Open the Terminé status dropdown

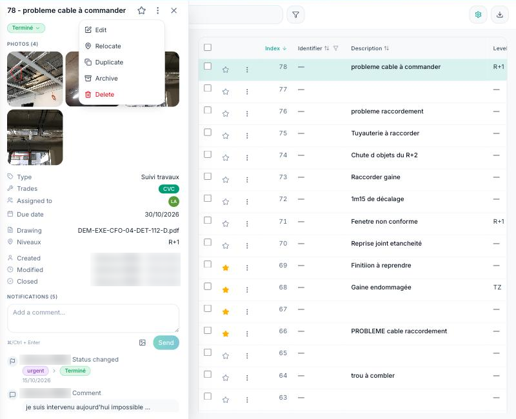[26, 28]
